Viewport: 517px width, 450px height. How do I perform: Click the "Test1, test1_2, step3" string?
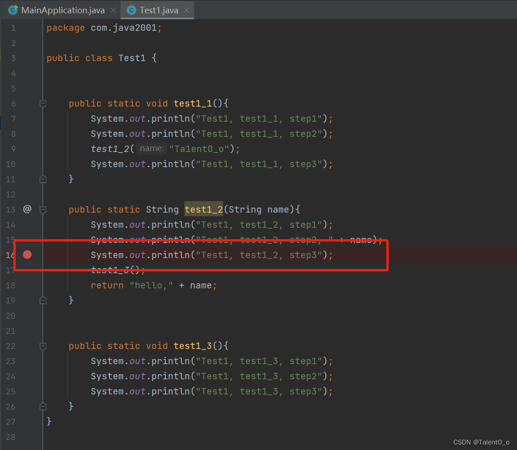coord(259,255)
